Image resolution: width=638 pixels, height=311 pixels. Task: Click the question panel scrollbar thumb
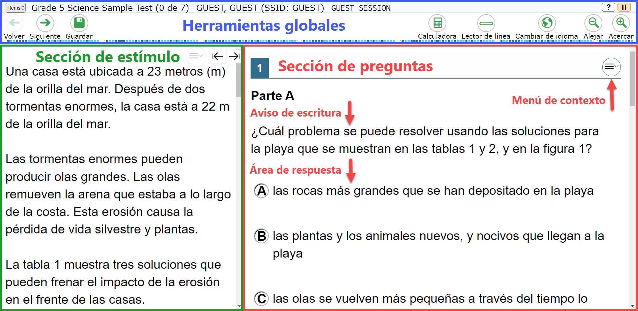click(x=632, y=79)
